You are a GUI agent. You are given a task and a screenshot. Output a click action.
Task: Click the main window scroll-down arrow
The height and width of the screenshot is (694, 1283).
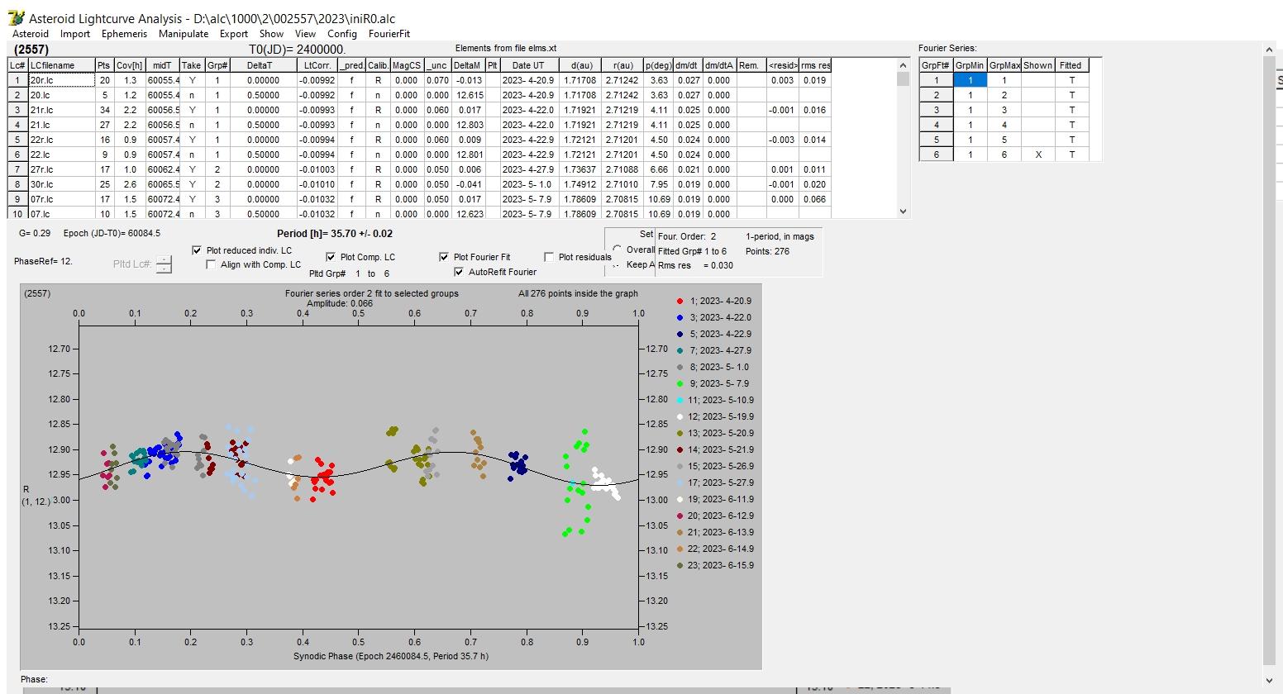click(x=1270, y=681)
